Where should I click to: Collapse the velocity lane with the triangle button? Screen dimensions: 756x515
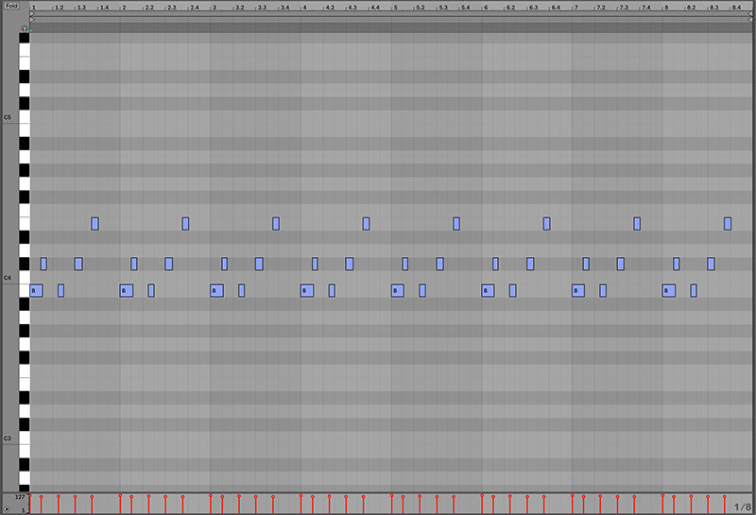coord(7,508)
